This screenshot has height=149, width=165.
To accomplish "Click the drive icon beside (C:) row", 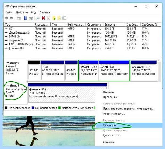I will coord(6,29).
